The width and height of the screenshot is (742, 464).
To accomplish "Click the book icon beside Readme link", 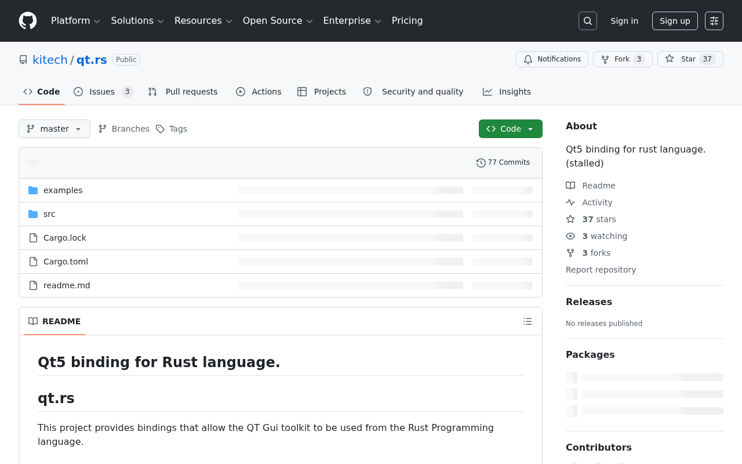I will pos(570,186).
